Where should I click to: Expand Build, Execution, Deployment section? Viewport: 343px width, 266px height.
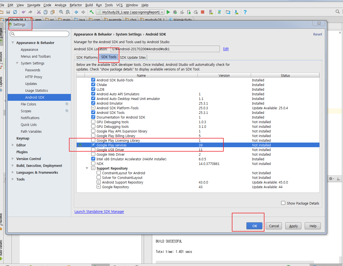point(13,165)
